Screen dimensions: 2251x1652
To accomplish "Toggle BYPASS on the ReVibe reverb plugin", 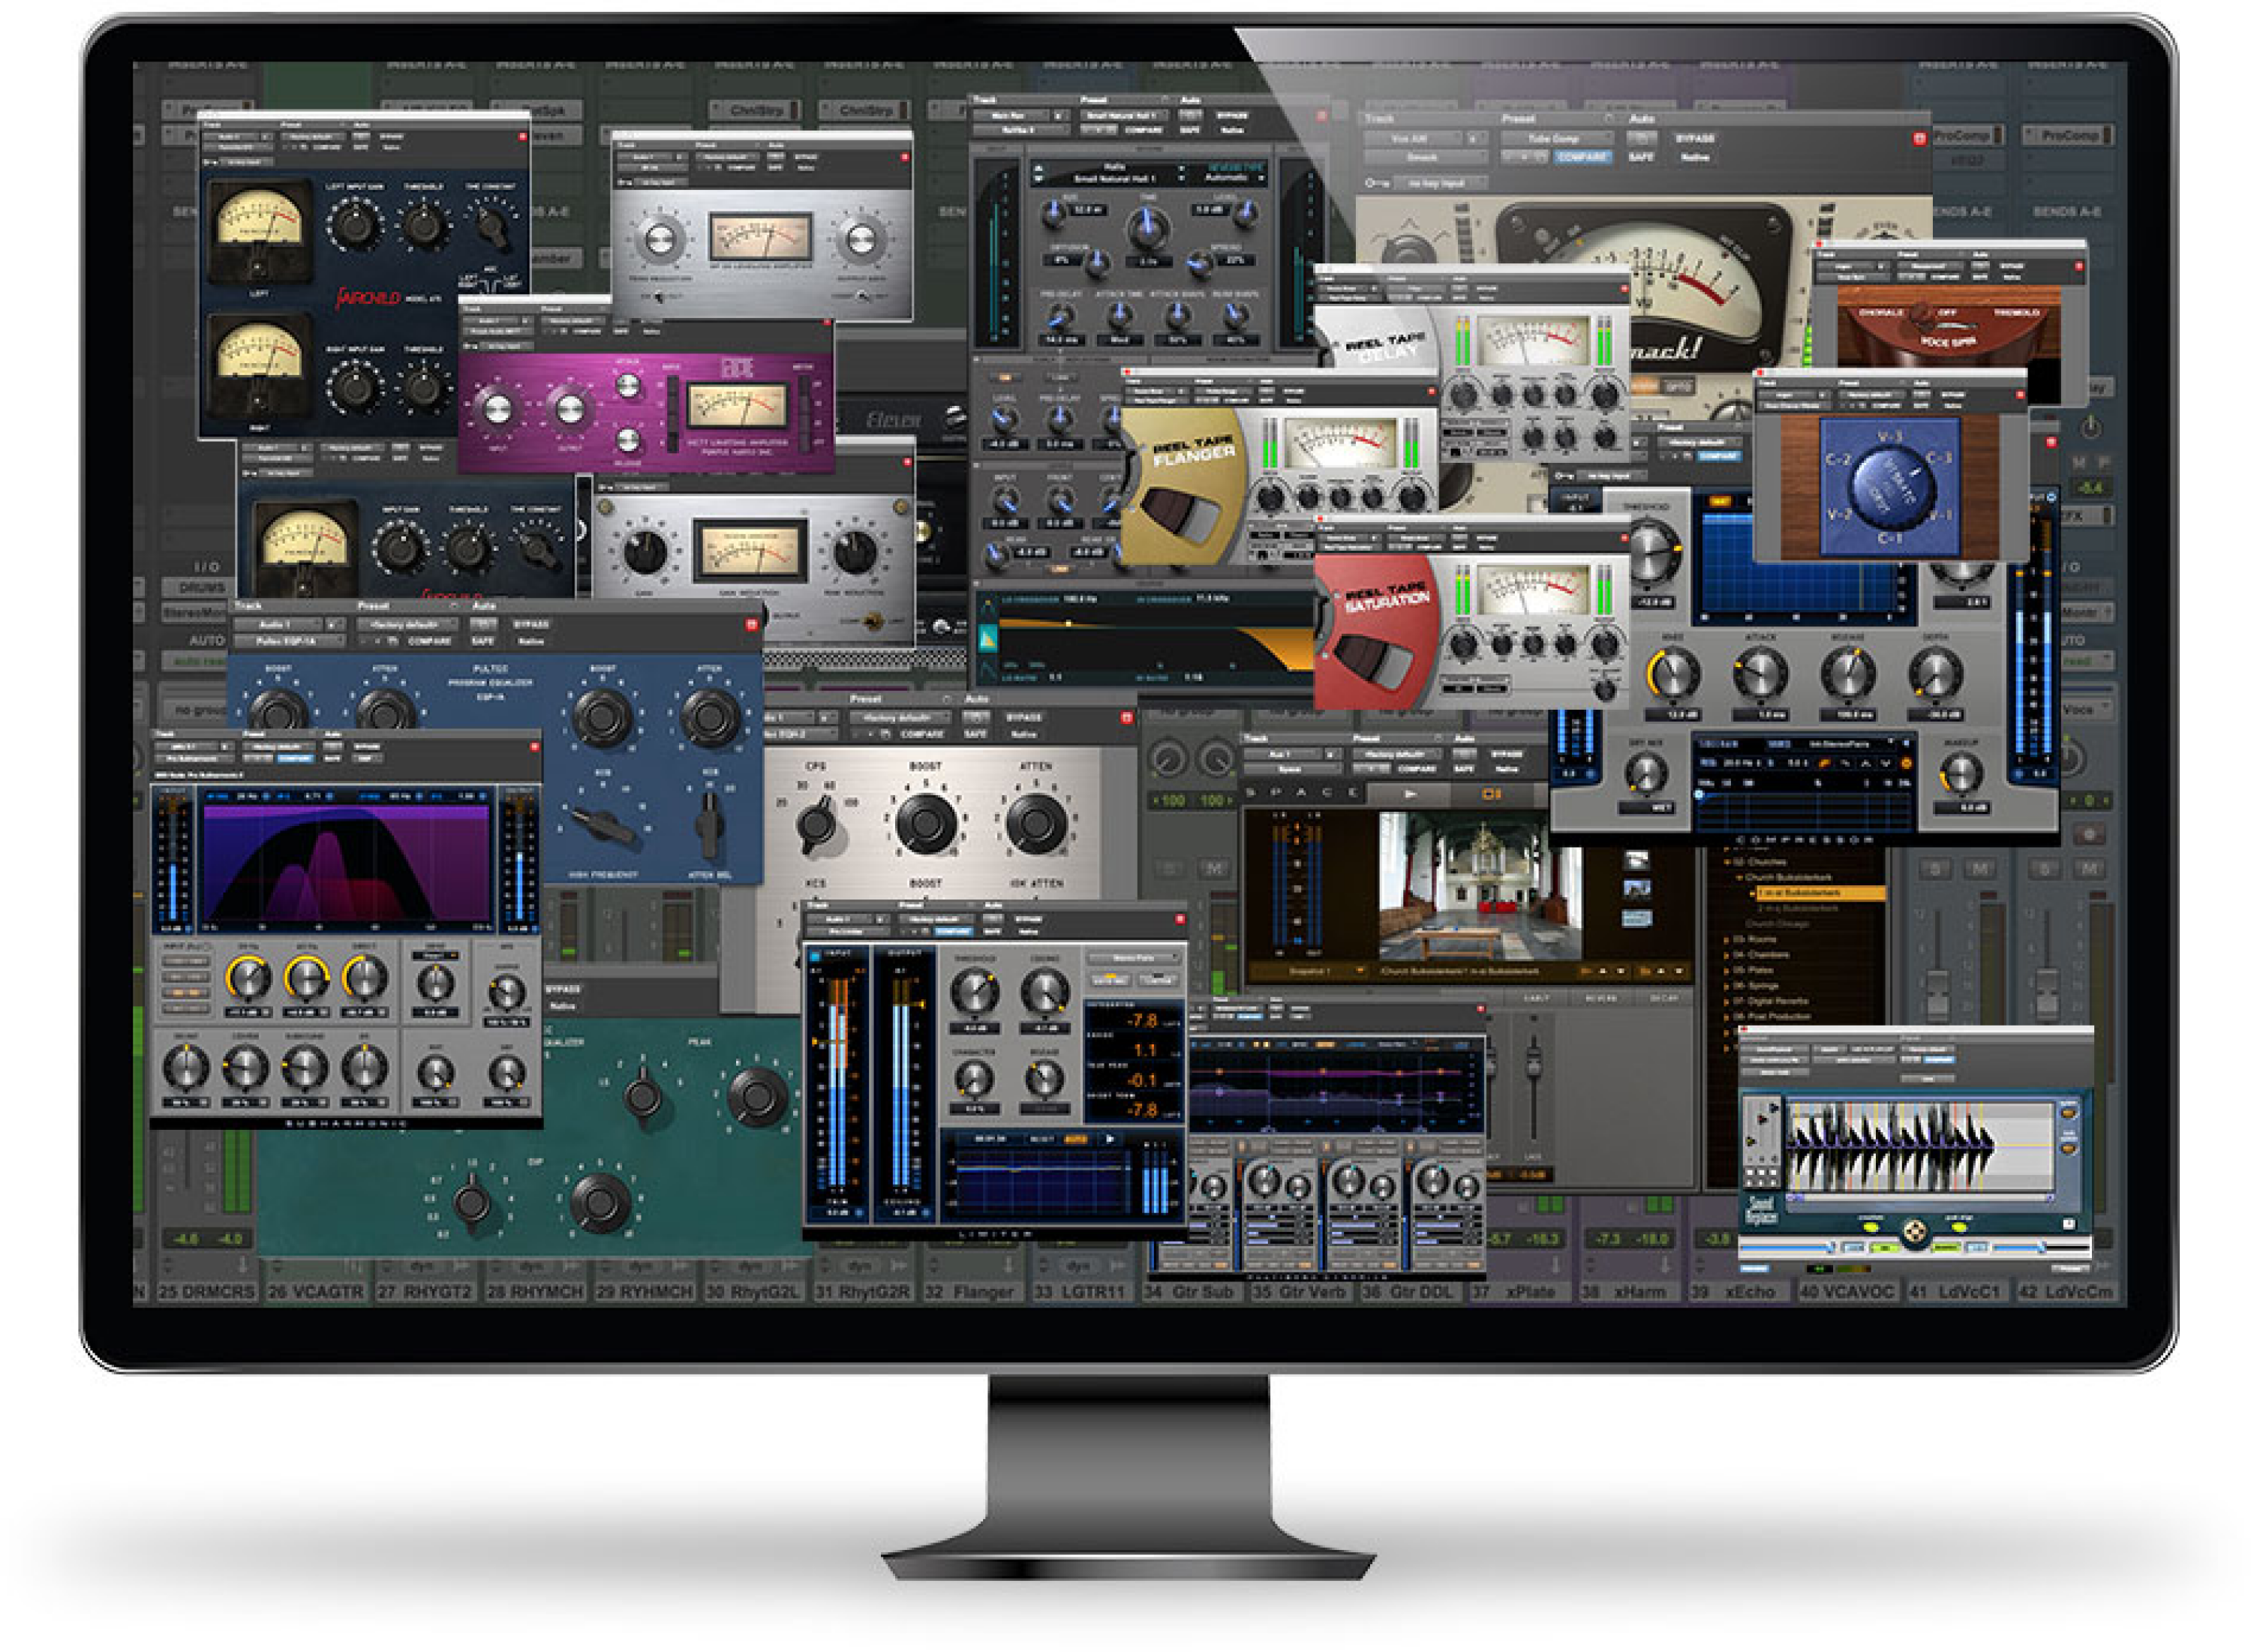I will click(x=1234, y=116).
